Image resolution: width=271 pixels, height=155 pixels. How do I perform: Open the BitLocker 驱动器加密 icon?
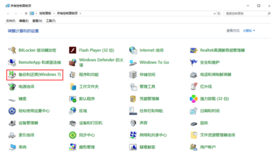click(12, 50)
